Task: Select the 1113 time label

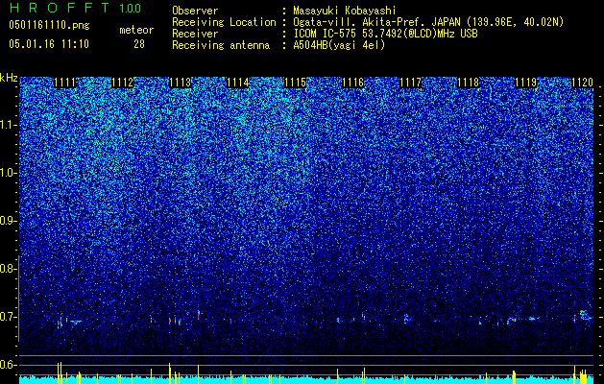Action: pyautogui.click(x=181, y=83)
